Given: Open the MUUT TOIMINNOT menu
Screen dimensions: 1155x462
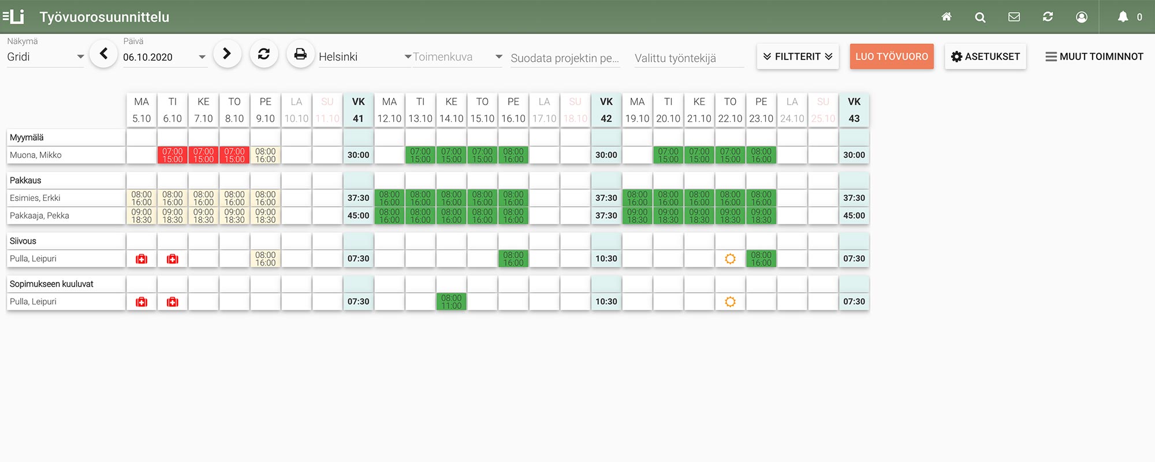Looking at the screenshot, I should pos(1094,57).
